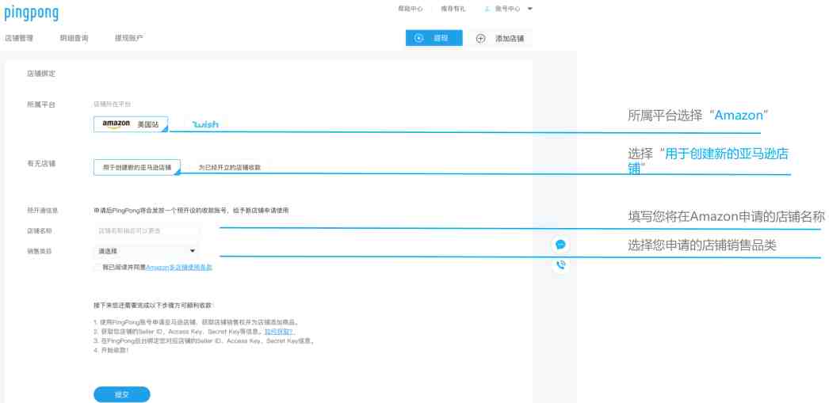Check the 我已阅读并同意 agreement checkbox
This screenshot has width=829, height=403.
(x=97, y=268)
